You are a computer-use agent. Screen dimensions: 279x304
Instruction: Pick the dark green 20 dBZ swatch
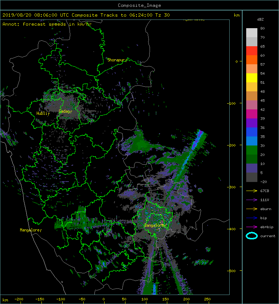(252, 159)
